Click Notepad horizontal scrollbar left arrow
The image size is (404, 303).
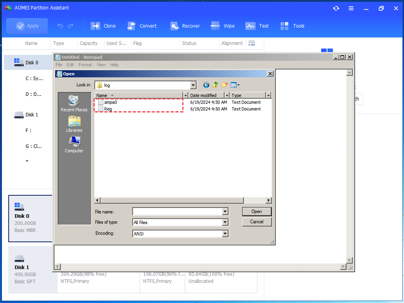[57, 267]
